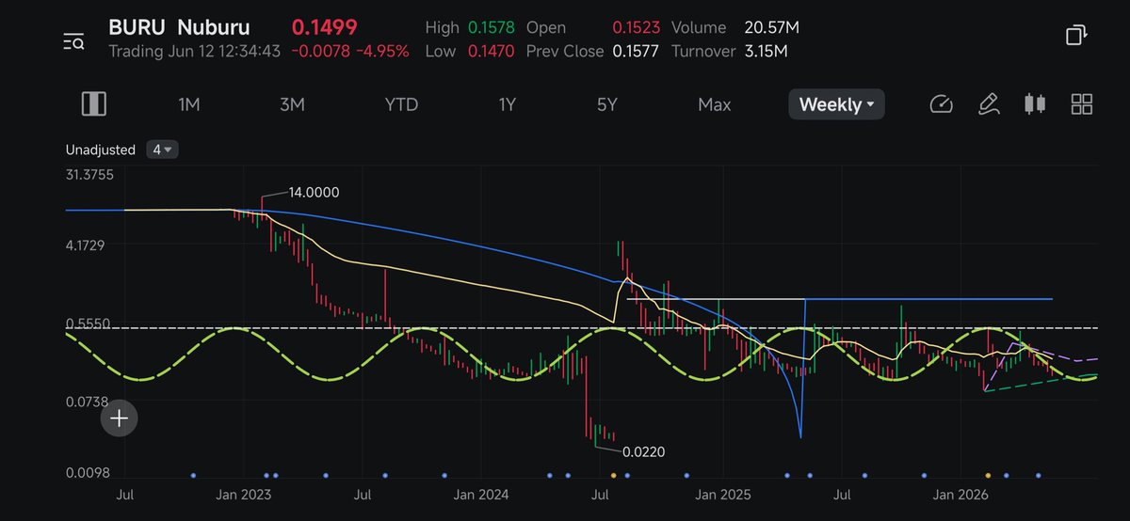Tap the Trading Jun 12 12:34:43 status
The height and width of the screenshot is (521, 1130).
(194, 51)
